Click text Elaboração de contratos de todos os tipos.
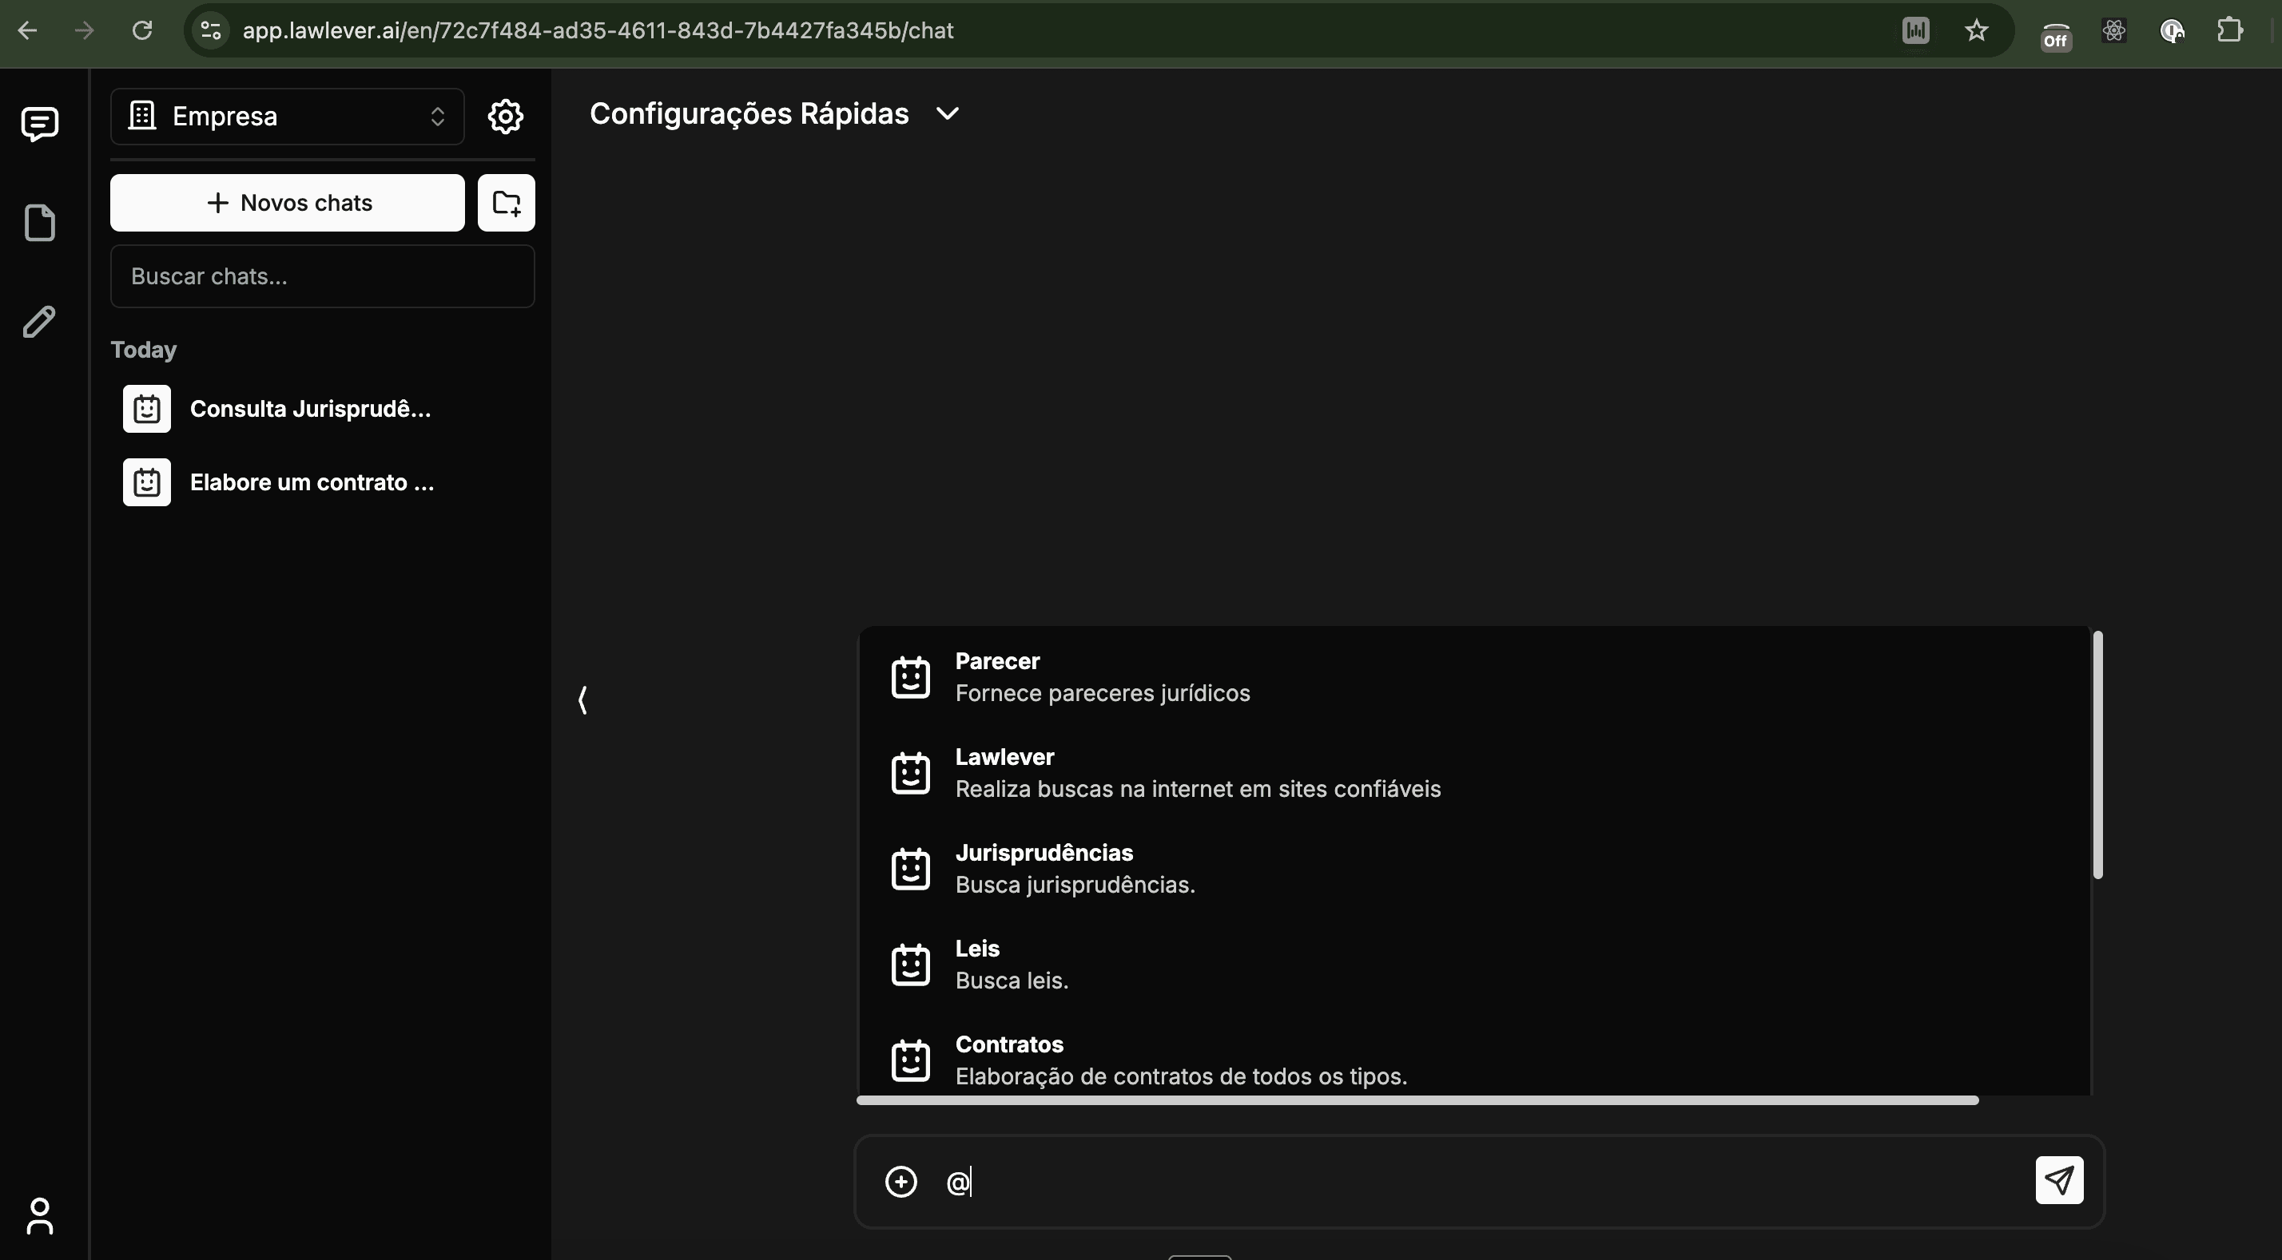 (x=1181, y=1076)
